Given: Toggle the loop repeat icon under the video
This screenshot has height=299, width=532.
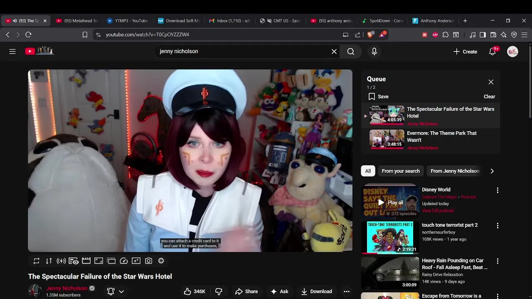Looking at the screenshot, I should click(x=37, y=261).
